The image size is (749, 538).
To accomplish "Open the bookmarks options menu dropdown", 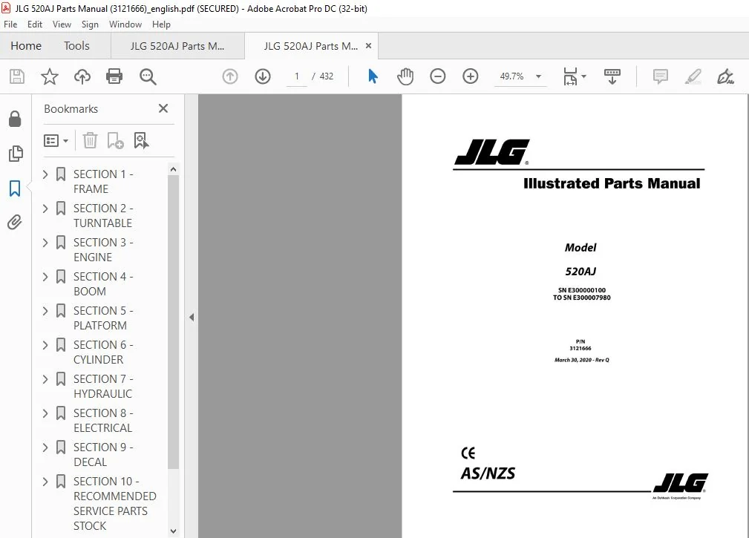I will pyautogui.click(x=56, y=140).
